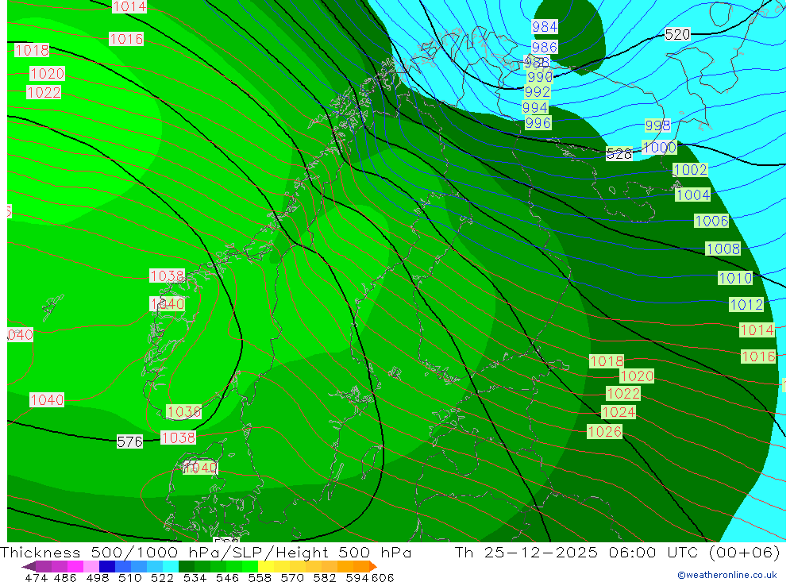Click the 522 legend value

click(163, 577)
